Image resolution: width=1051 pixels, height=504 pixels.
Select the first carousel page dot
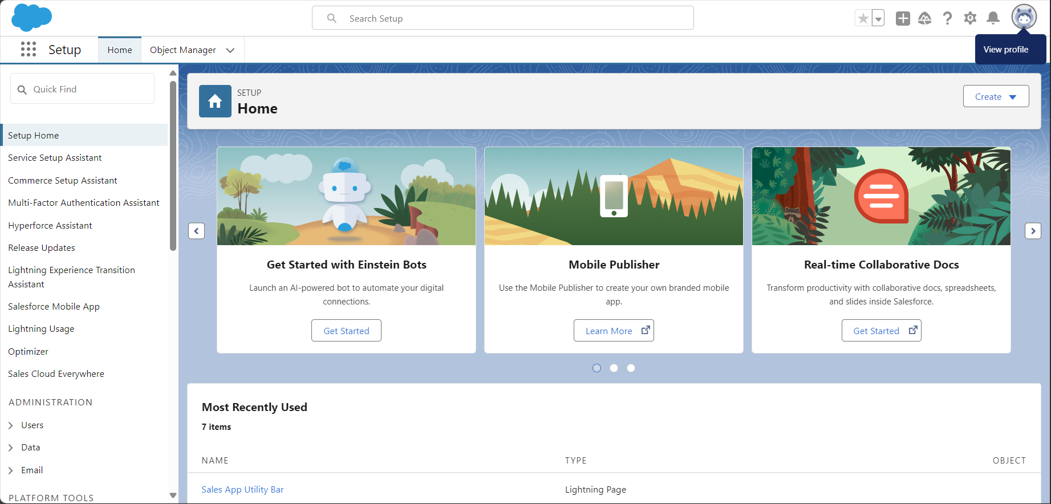click(x=596, y=368)
